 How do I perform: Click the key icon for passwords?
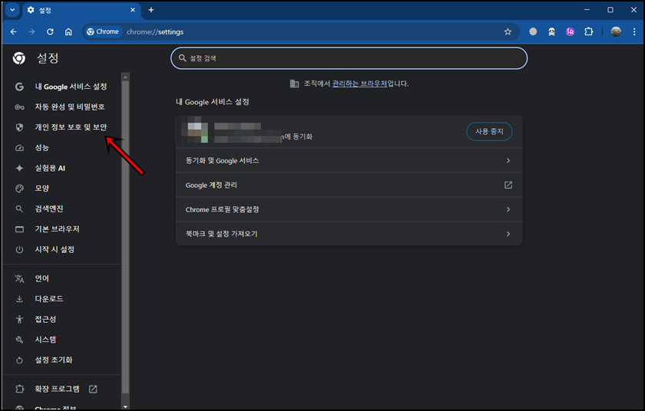tap(19, 107)
